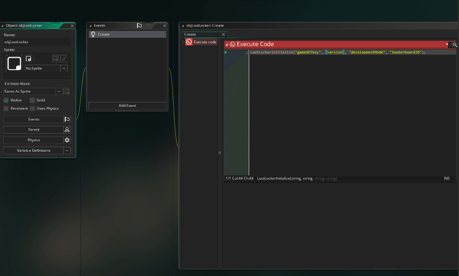Select the Create tab in code window
Image resolution: width=459 pixels, height=276 pixels.
point(190,34)
